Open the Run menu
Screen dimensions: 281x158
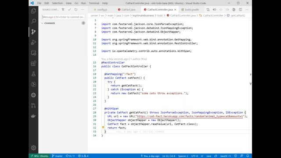(83, 3)
